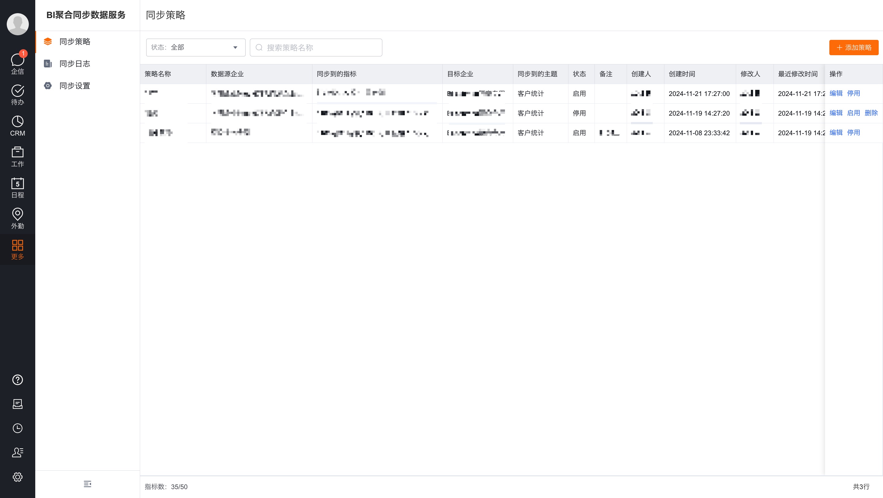Go to 同步日志 menu item
The image size is (883, 498).
(x=75, y=64)
